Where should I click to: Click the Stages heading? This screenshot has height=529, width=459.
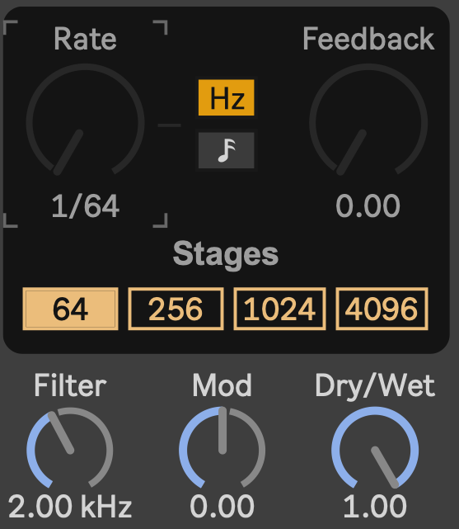click(x=226, y=254)
